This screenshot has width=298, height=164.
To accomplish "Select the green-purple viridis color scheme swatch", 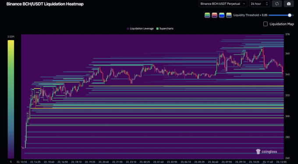I will click(x=207, y=15).
